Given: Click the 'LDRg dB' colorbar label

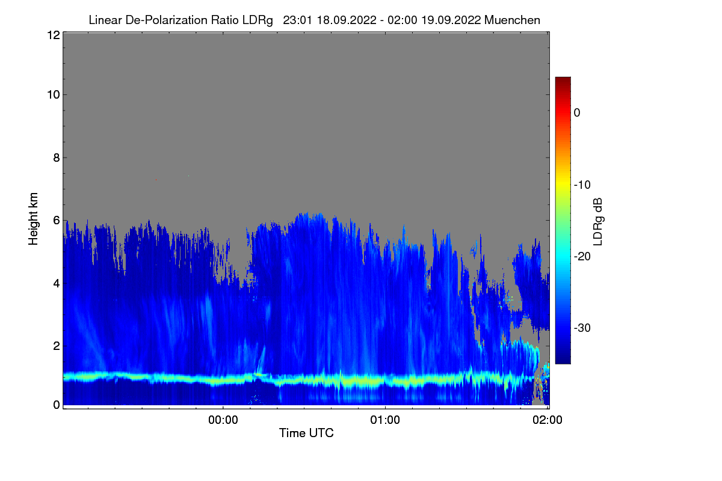Looking at the screenshot, I should 598,221.
